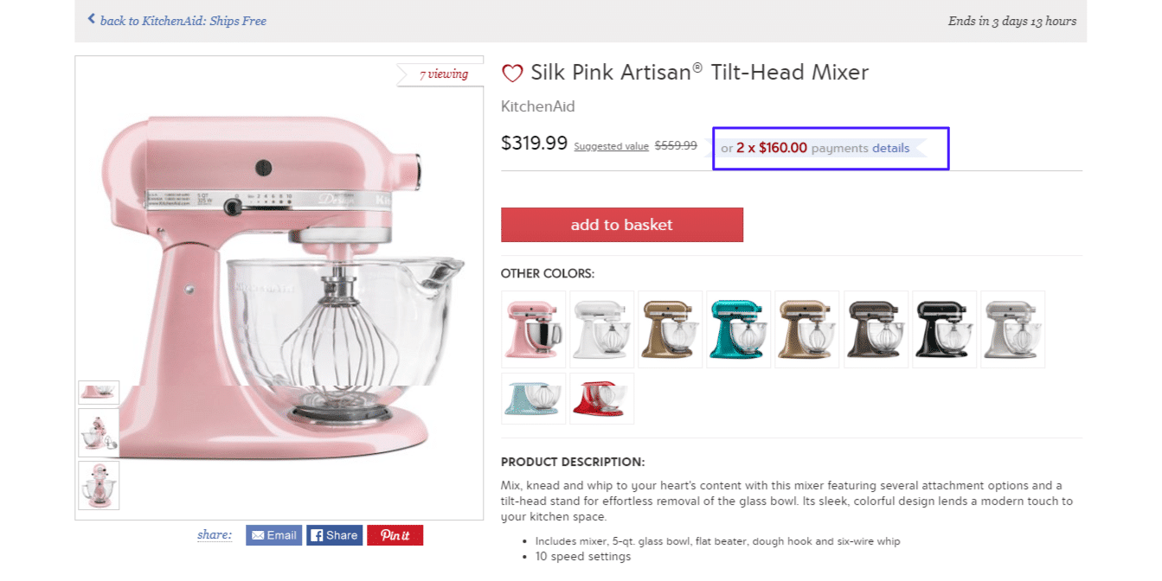Click the KitchenAid brand name
1162x581 pixels.
[x=537, y=107]
